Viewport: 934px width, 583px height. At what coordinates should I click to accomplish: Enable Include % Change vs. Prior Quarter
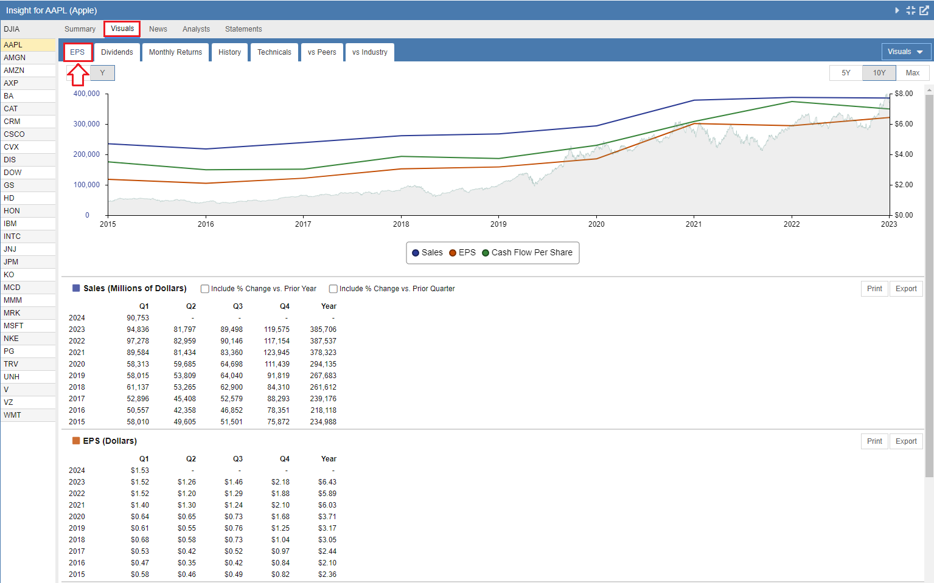pyautogui.click(x=333, y=289)
